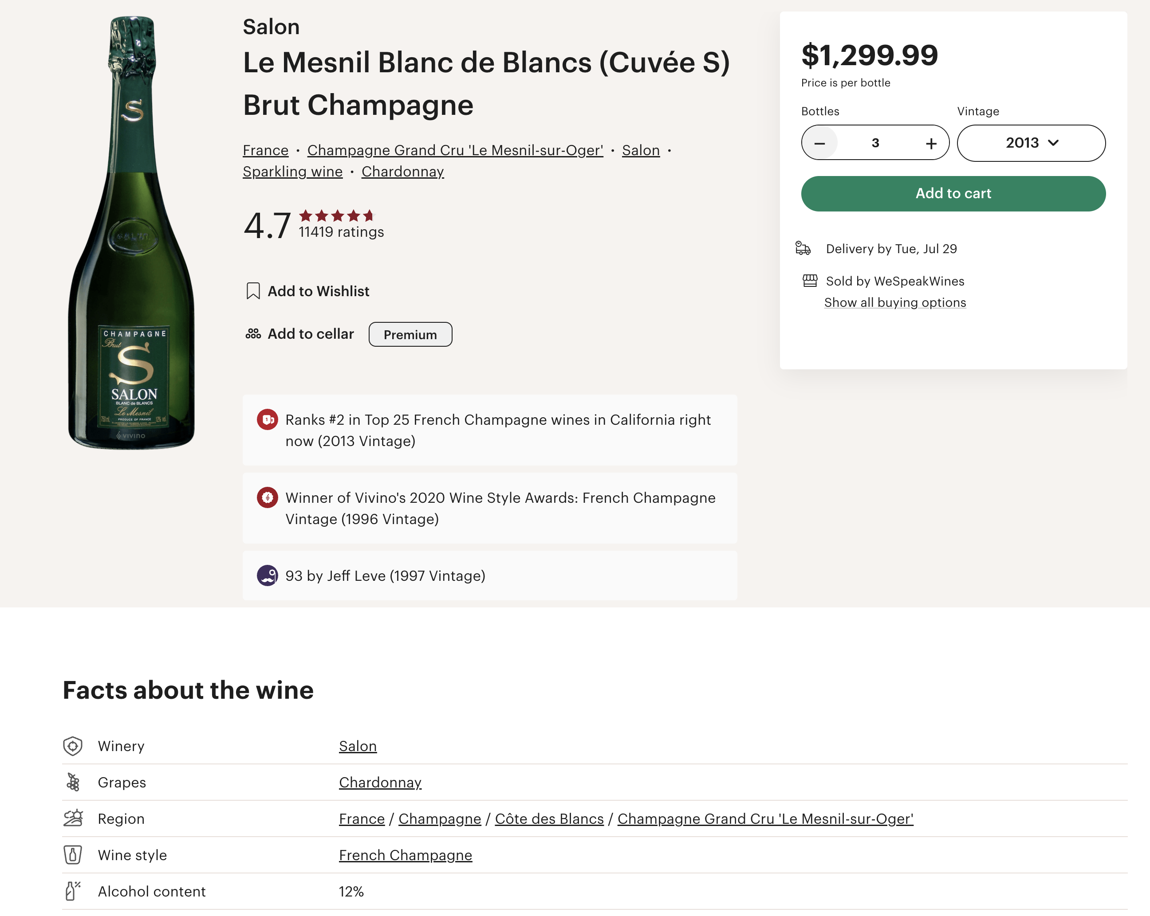Click the seller storefront icon
Screen dimensions: 1150x916
[810, 281]
